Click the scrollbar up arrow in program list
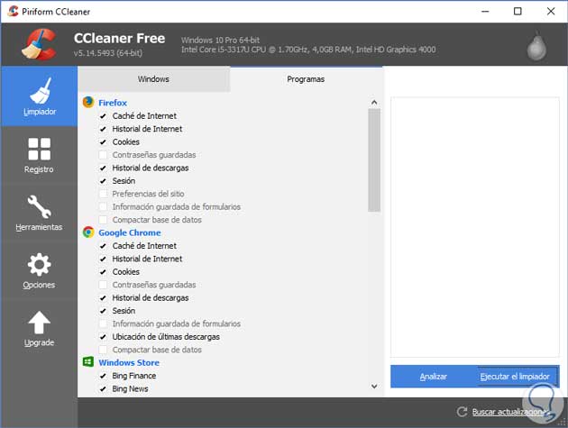 click(x=374, y=101)
